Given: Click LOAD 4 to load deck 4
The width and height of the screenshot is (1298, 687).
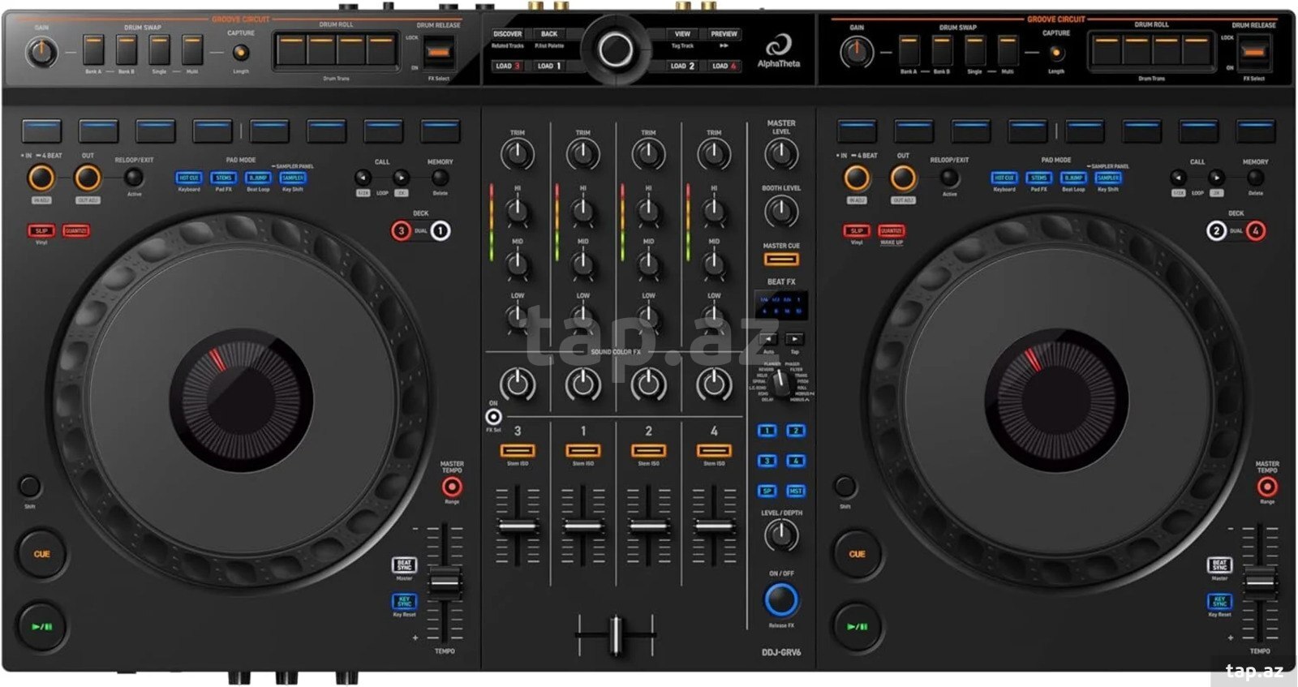Looking at the screenshot, I should [724, 66].
